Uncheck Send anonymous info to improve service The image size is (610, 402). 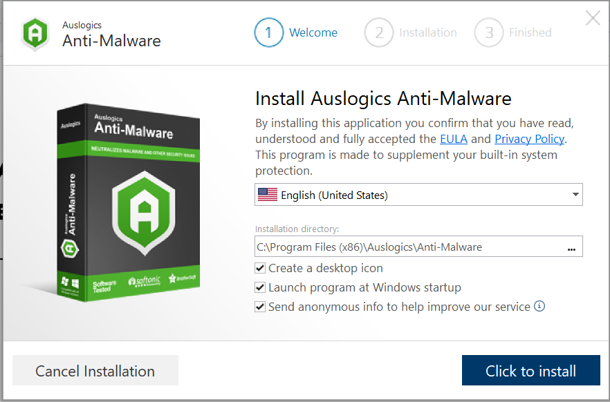click(x=260, y=306)
